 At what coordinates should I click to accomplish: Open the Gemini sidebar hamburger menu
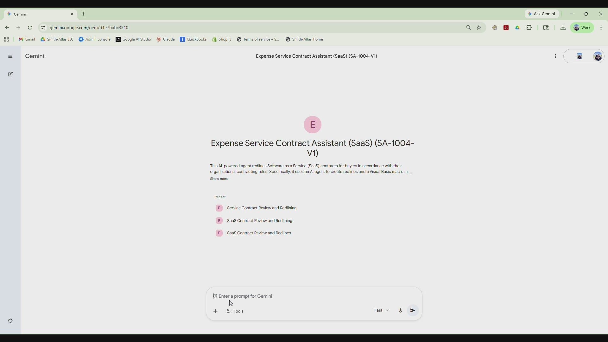point(10,57)
